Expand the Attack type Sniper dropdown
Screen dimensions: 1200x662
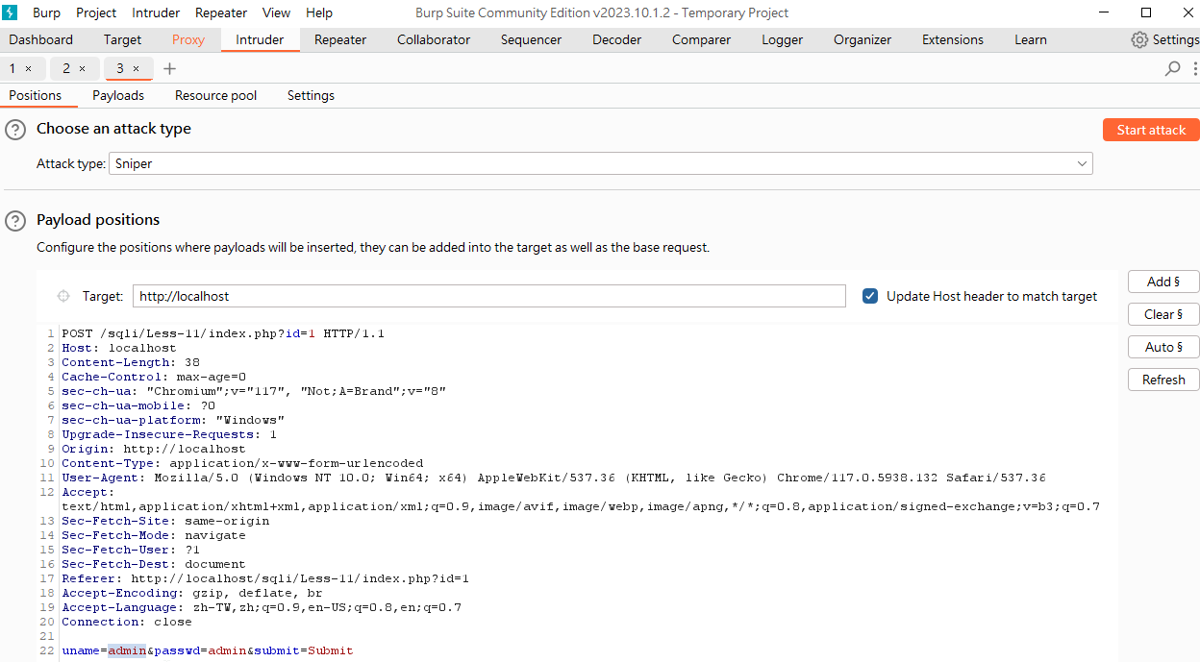[x=601, y=163]
